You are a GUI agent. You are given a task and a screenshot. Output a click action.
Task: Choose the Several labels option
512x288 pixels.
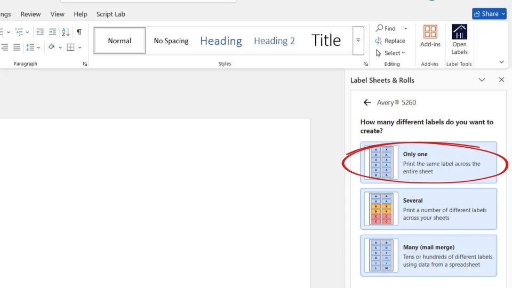pyautogui.click(x=428, y=209)
